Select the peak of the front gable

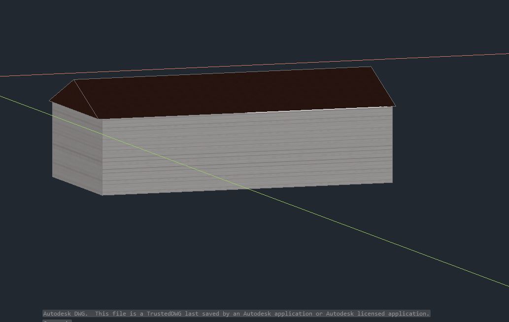coord(73,80)
